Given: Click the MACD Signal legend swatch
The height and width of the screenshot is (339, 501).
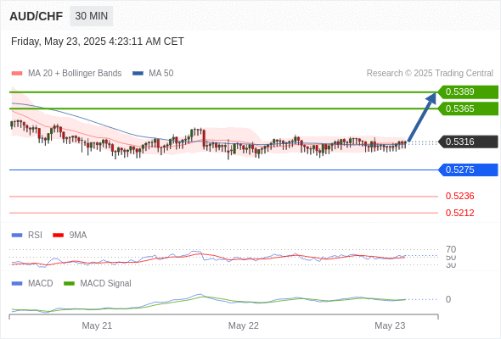Looking at the screenshot, I should pyautogui.click(x=69, y=284).
